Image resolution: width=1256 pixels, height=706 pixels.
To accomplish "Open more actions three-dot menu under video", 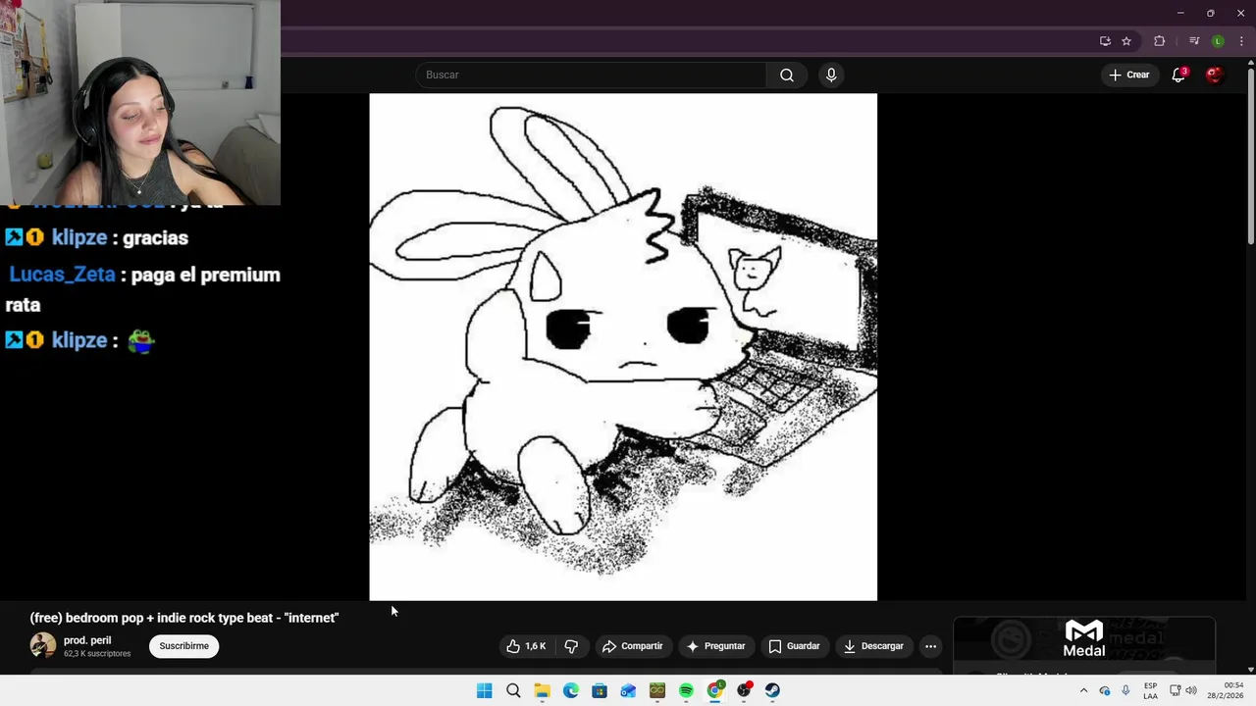I will (x=930, y=646).
